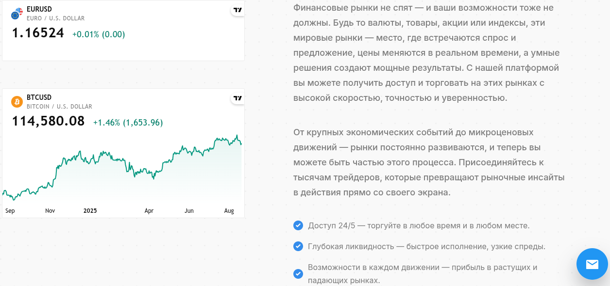Click the checkmark beside "Глубокая ликвидность"
Screen dimensions: 610x286
pyautogui.click(x=298, y=246)
